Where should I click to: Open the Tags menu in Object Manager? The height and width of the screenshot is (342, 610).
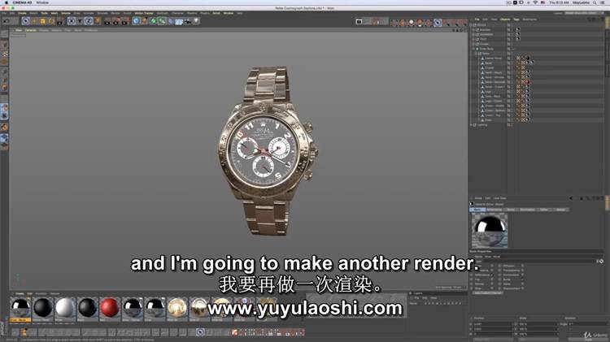click(516, 19)
